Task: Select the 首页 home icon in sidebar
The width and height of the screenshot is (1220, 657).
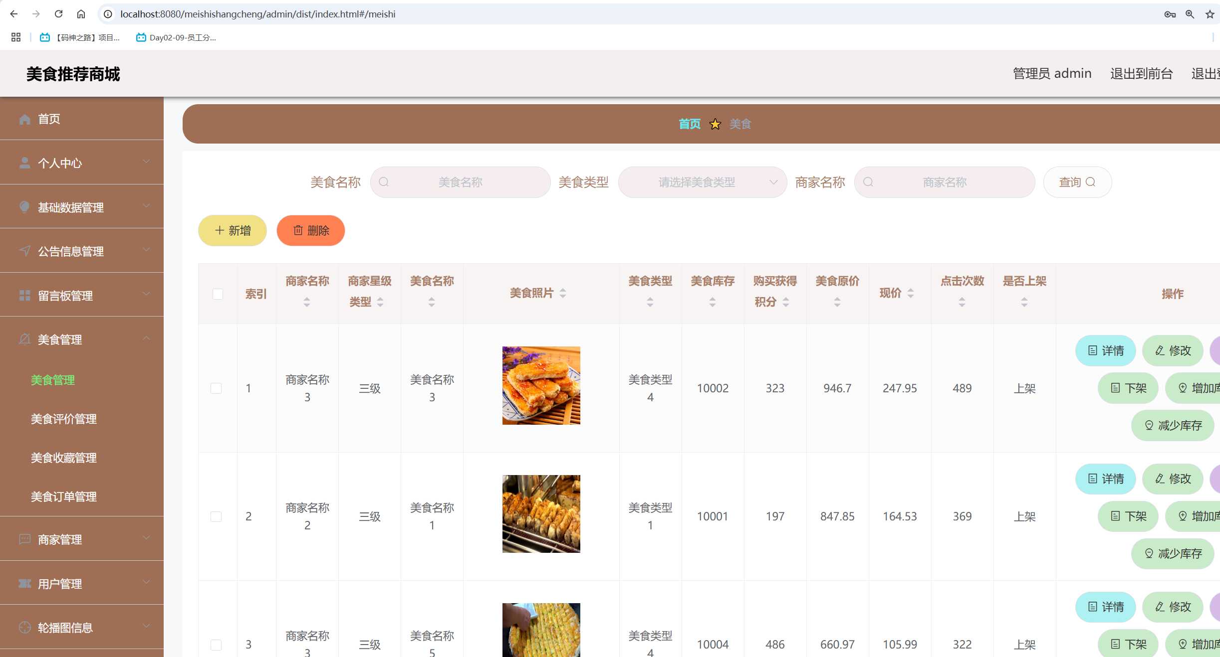Action: click(x=24, y=119)
